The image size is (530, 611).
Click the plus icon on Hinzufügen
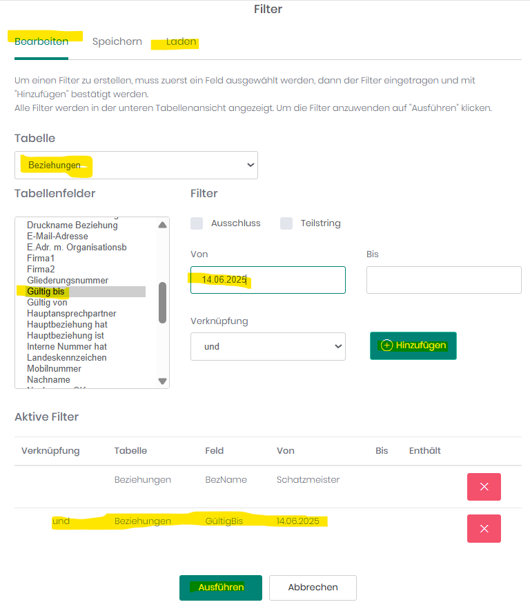coord(386,345)
